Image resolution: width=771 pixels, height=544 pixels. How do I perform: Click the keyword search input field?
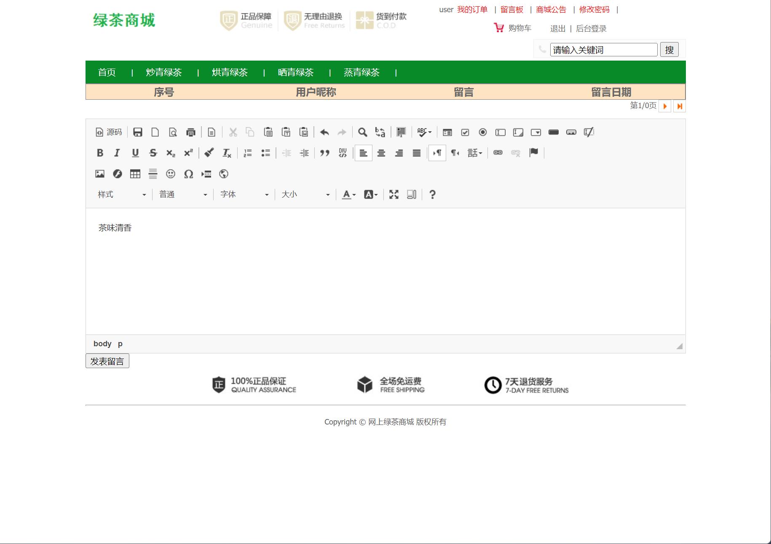click(x=603, y=49)
